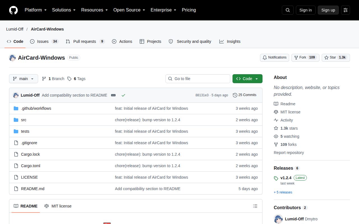The width and height of the screenshot is (359, 224).
Task: Open the command palette icon button
Action: [346, 10]
